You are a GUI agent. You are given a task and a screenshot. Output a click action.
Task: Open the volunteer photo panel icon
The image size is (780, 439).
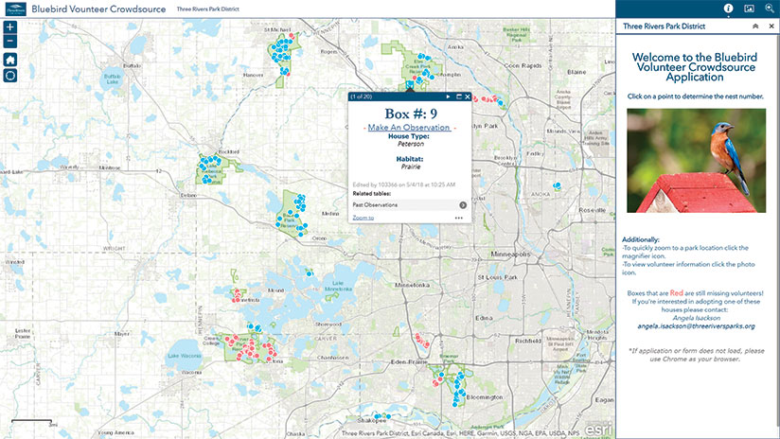coord(749,8)
